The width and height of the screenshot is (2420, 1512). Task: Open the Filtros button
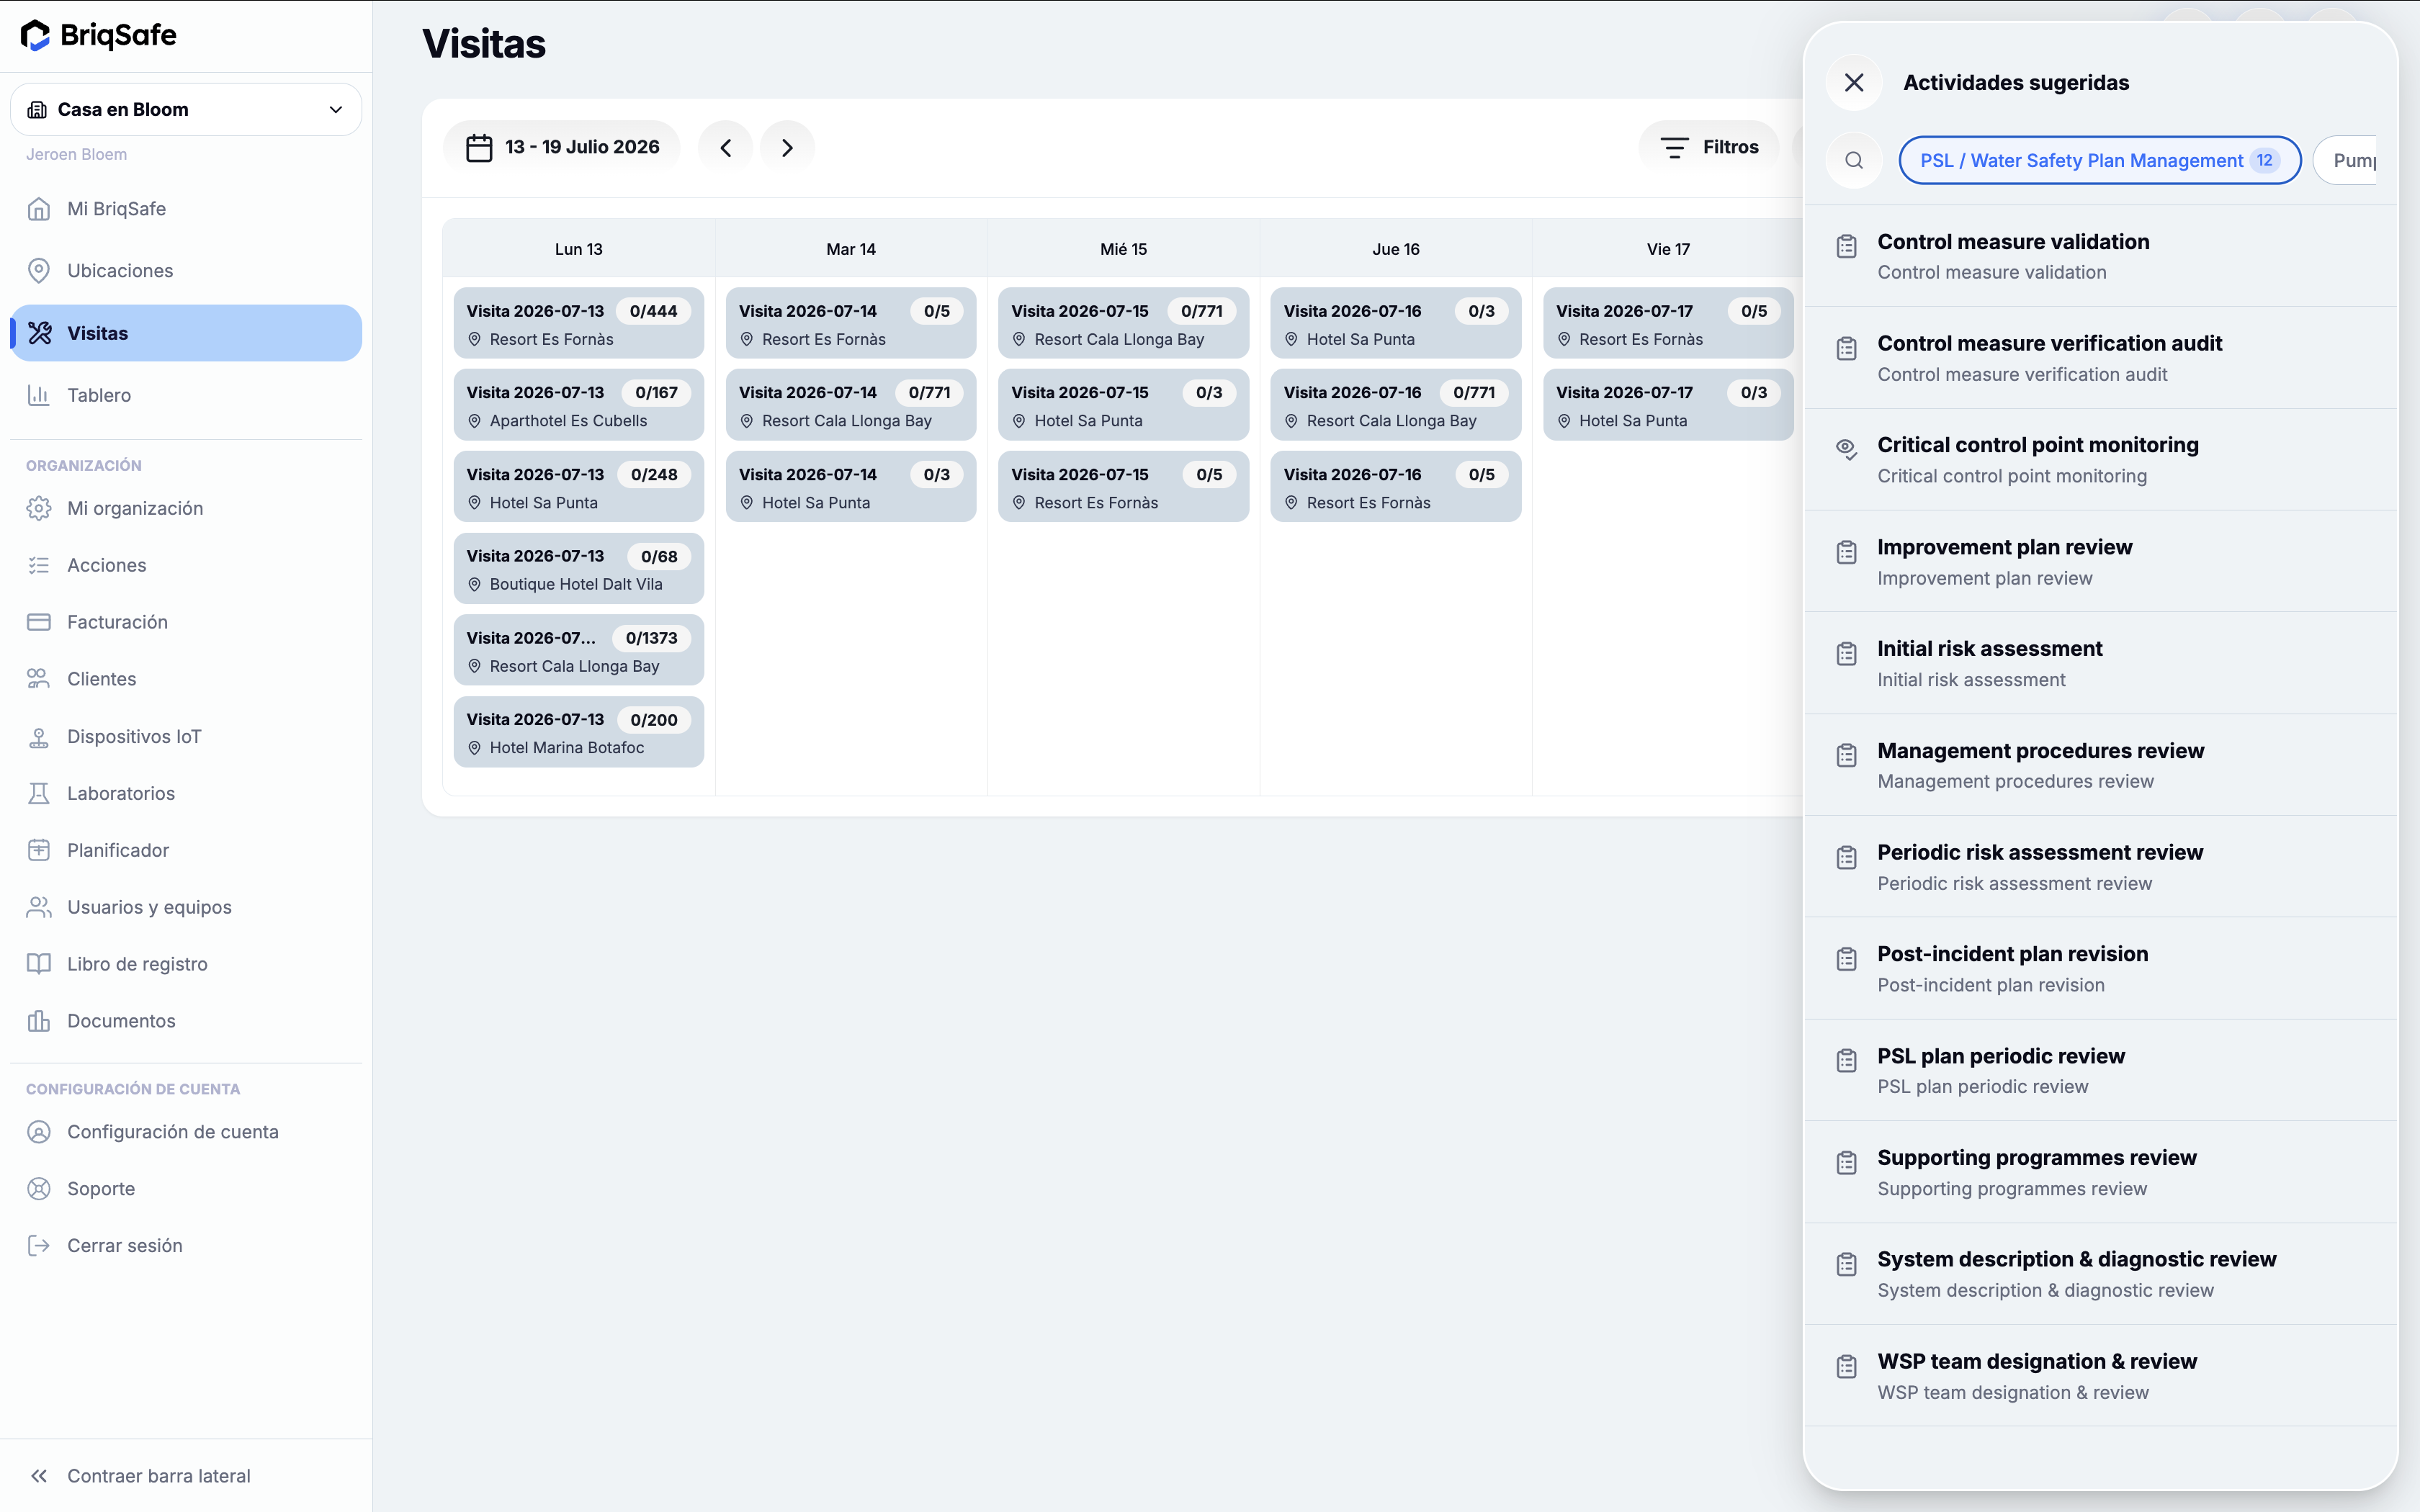[x=1710, y=147]
